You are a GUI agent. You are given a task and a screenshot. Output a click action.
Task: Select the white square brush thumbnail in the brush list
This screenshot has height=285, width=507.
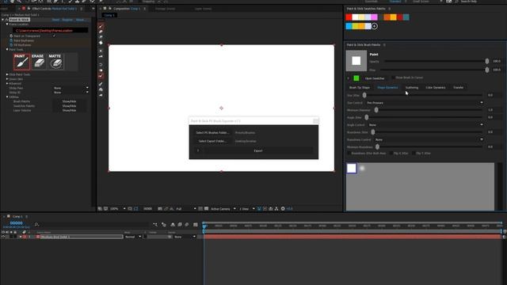[x=352, y=168]
